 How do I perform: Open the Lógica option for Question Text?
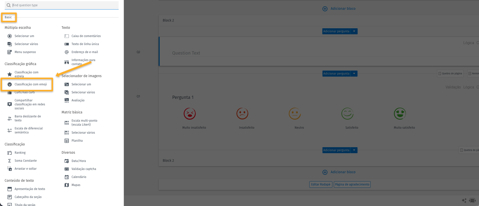[468, 43]
